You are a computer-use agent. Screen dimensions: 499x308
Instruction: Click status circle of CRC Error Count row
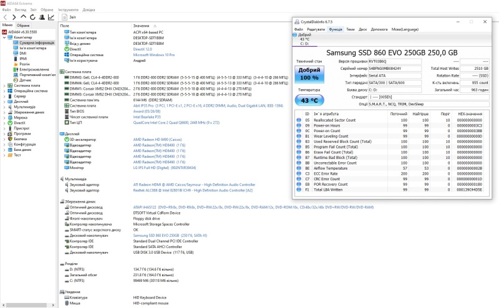(x=299, y=179)
